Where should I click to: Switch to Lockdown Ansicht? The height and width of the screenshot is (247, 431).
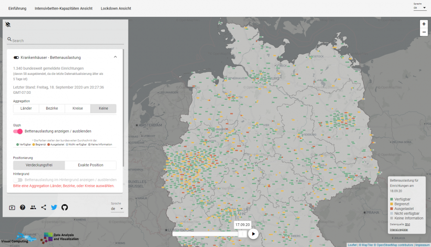coord(116,9)
